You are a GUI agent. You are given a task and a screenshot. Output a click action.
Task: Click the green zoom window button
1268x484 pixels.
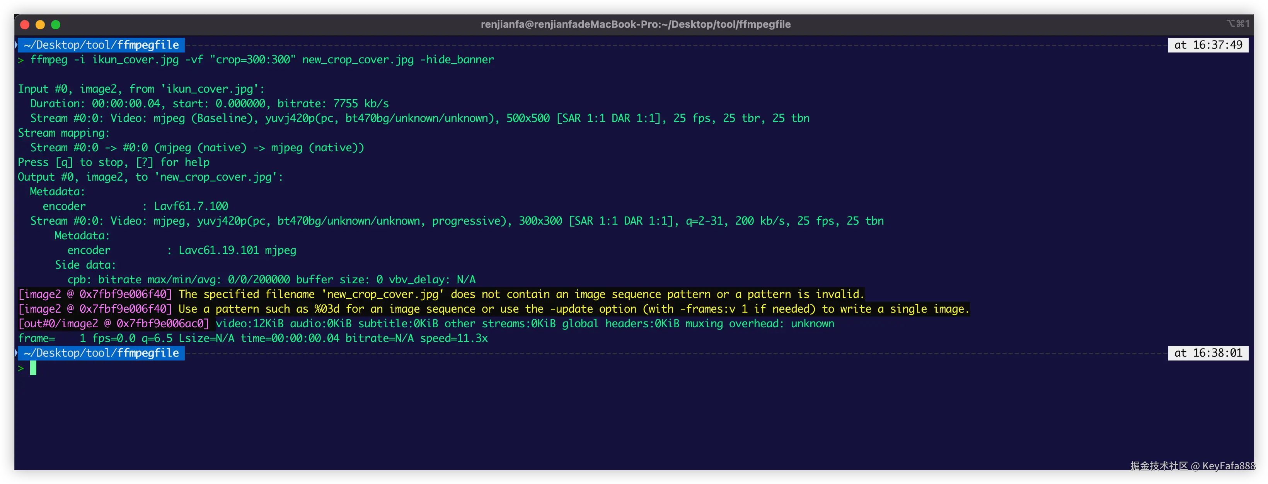coord(56,25)
